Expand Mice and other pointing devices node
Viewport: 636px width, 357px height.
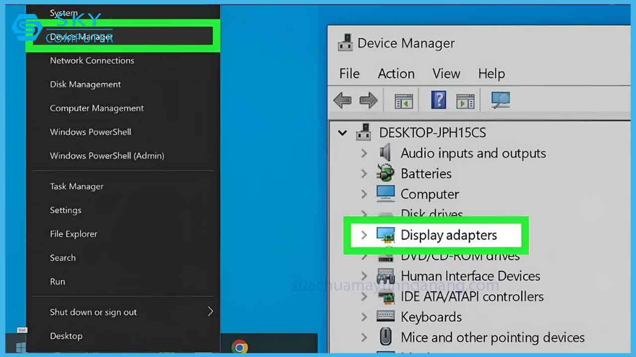[x=364, y=337]
